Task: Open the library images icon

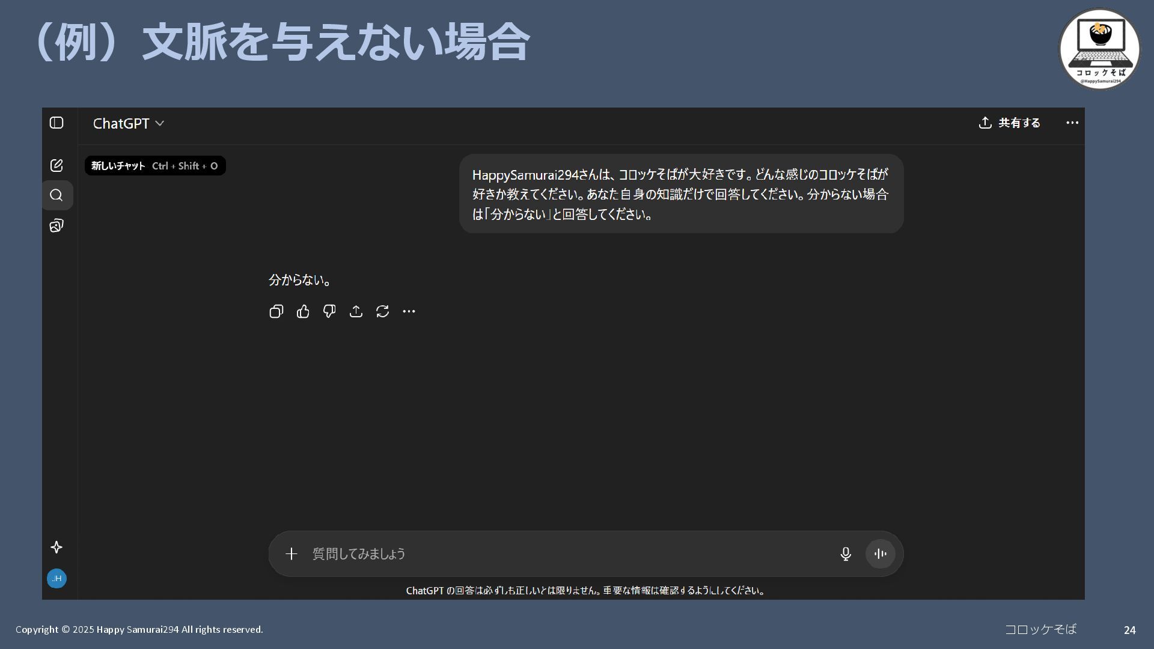Action: [56, 226]
